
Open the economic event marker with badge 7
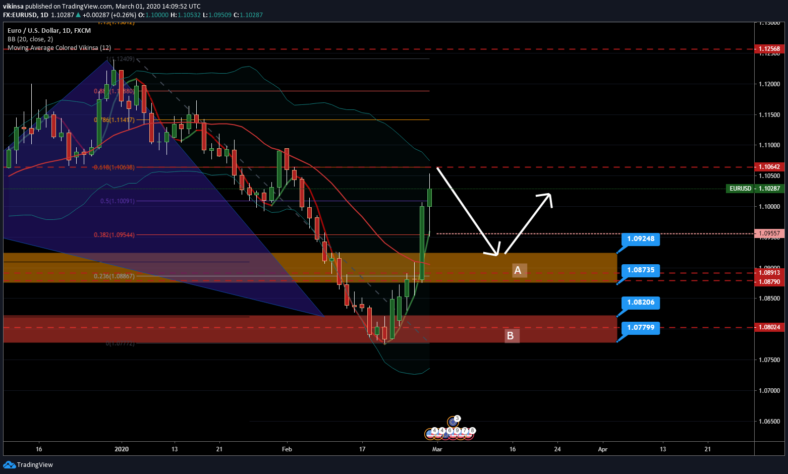click(461, 434)
